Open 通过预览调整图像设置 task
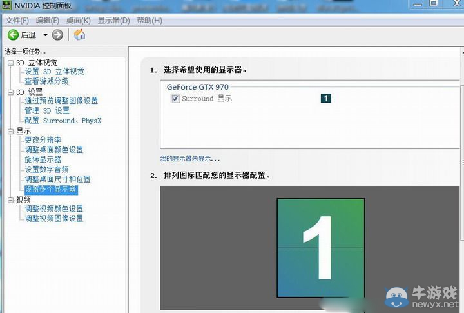 (61, 101)
